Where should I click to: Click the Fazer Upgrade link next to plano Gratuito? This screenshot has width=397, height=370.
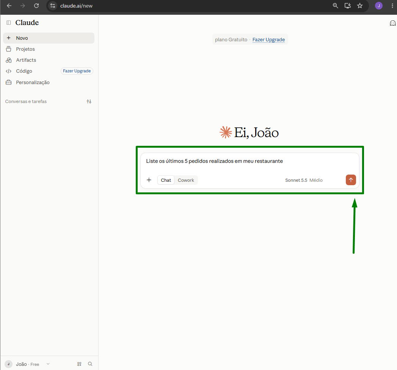point(268,40)
